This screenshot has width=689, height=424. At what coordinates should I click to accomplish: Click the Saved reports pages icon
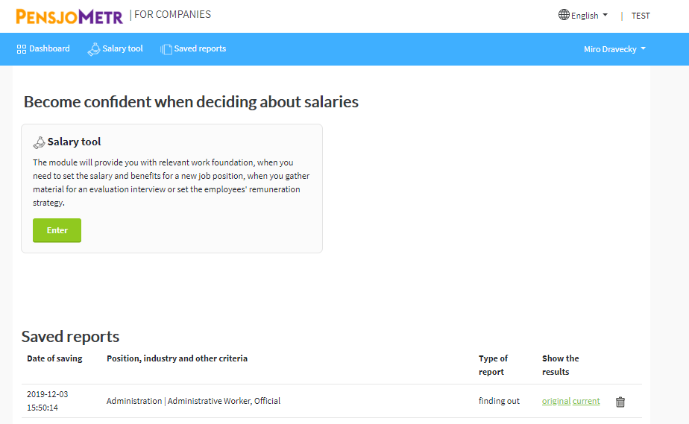coord(166,49)
